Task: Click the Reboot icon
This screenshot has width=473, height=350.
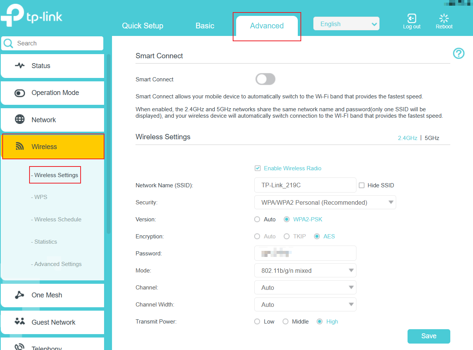Action: coord(444,18)
